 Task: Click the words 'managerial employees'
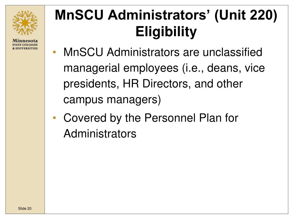point(121,68)
